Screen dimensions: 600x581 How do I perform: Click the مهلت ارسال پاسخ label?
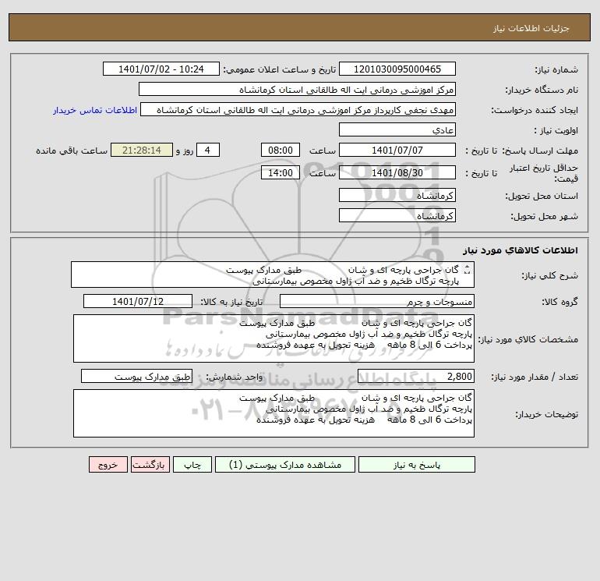click(540, 151)
